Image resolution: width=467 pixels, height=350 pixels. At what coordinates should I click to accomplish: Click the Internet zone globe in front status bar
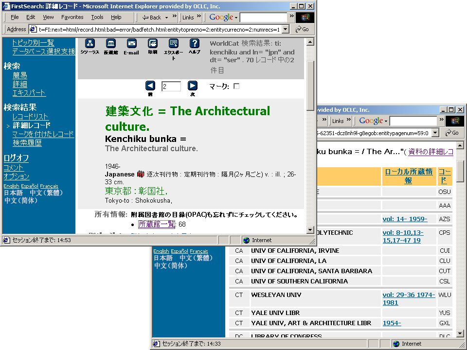tap(246, 240)
